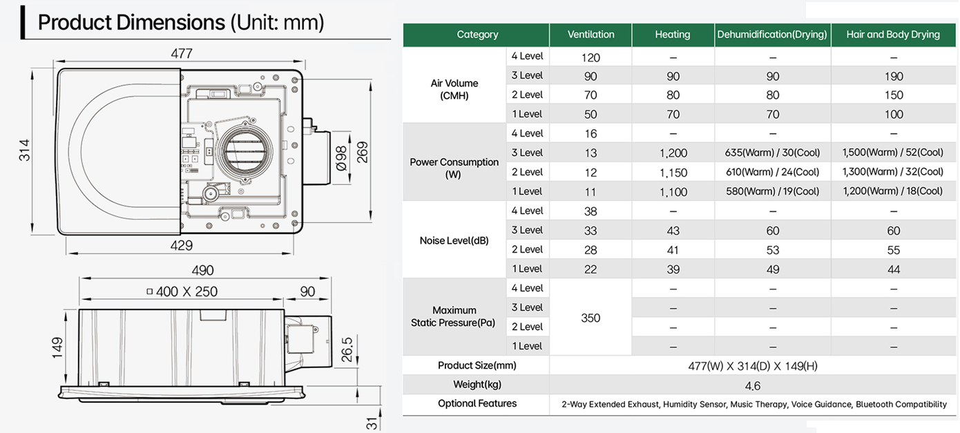
Task: Click "4 Level" in the Air Volume group
Action: 527,56
